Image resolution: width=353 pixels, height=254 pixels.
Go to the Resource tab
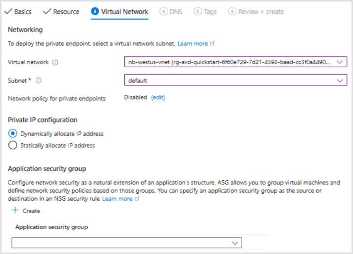66,11
